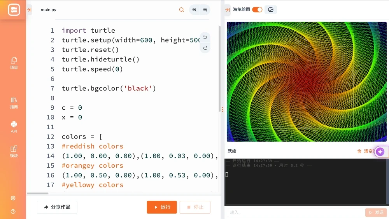Open the main.py file tab
The width and height of the screenshot is (389, 219).
point(48,10)
